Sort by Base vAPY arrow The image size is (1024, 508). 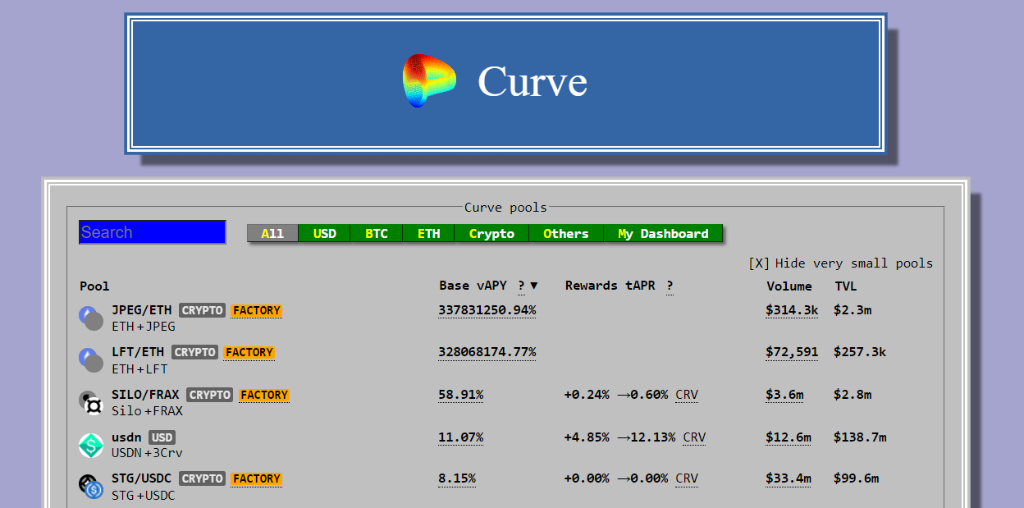[534, 286]
